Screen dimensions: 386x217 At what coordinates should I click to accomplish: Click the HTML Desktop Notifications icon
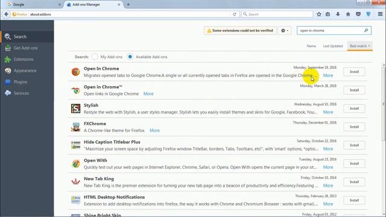pyautogui.click(x=75, y=200)
